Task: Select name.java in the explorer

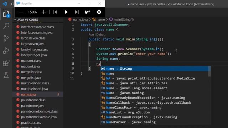Action: point(38,95)
